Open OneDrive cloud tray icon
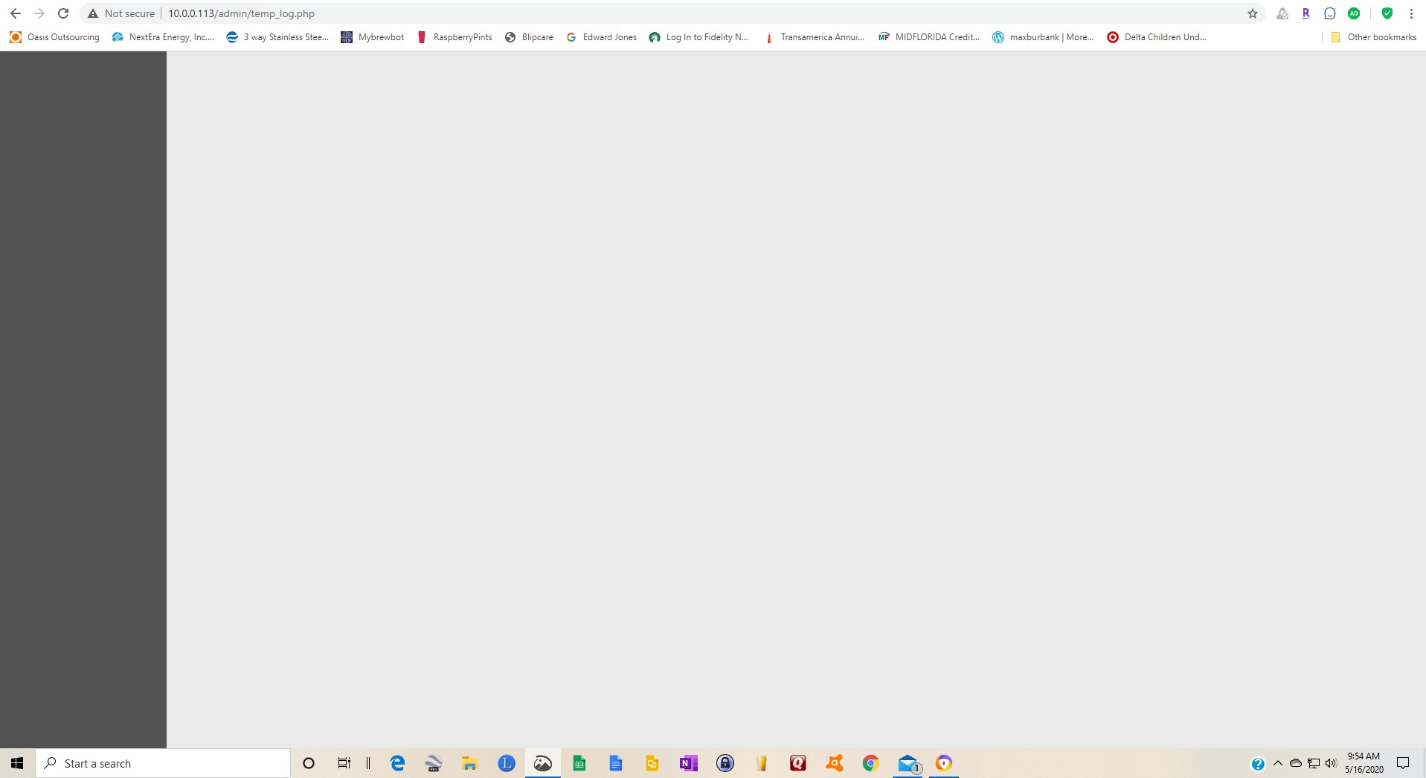This screenshot has height=778, width=1426. click(x=1296, y=764)
